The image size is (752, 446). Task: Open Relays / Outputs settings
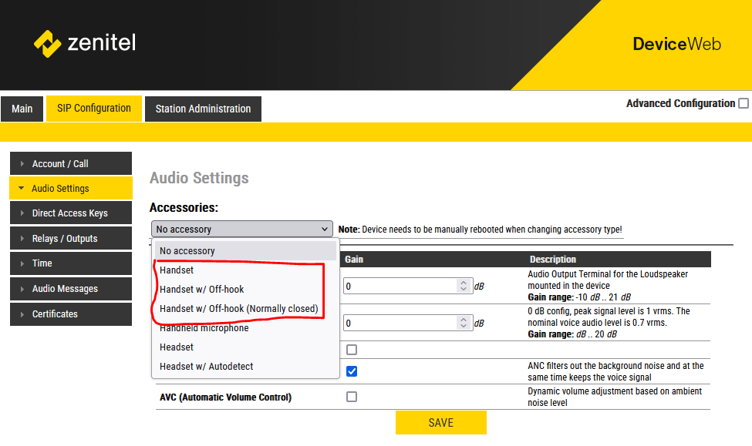tap(64, 239)
